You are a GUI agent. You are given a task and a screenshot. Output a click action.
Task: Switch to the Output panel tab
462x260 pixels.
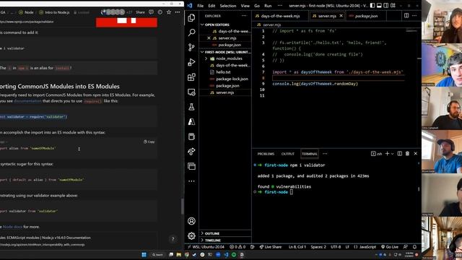288,154
